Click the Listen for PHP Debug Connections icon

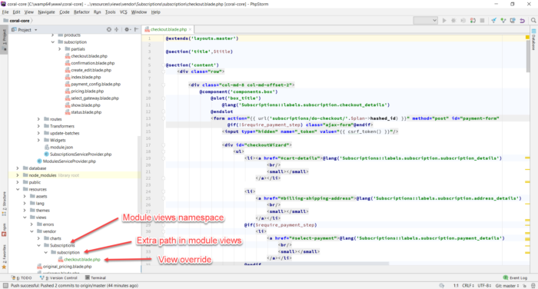473,21
